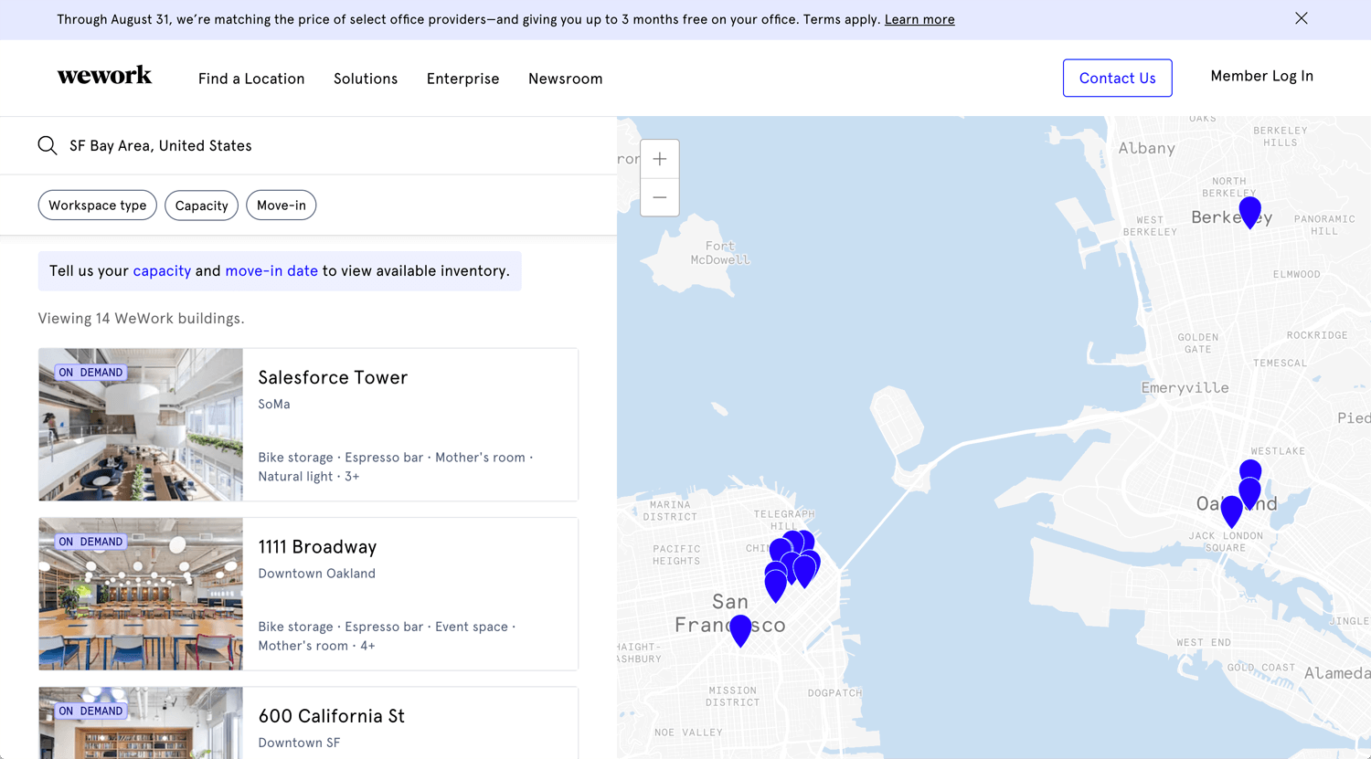Viewport: 1371px width, 759px height.
Task: Follow the Learn more link in banner
Action: point(919,19)
